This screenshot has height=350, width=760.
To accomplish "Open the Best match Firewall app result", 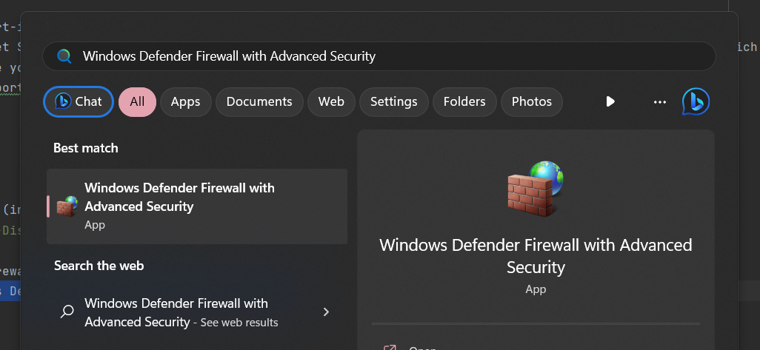I will click(197, 206).
